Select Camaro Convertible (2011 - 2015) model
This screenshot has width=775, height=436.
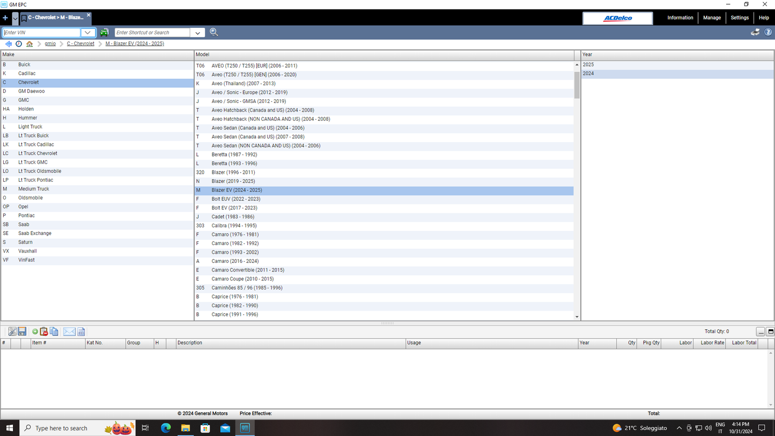tap(384, 270)
